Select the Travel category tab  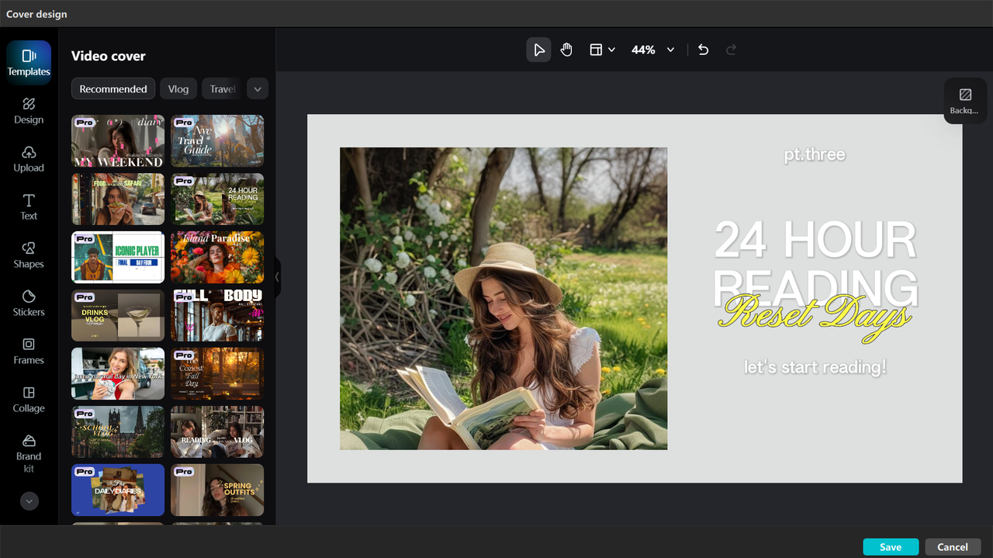pos(222,88)
